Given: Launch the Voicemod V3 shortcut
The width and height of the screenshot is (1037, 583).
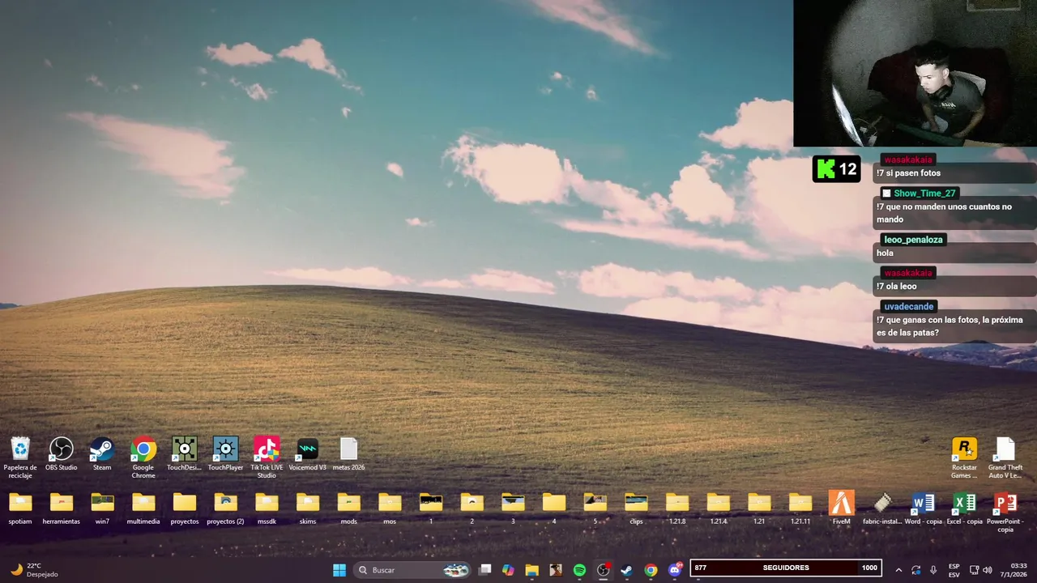Looking at the screenshot, I should [x=308, y=454].
